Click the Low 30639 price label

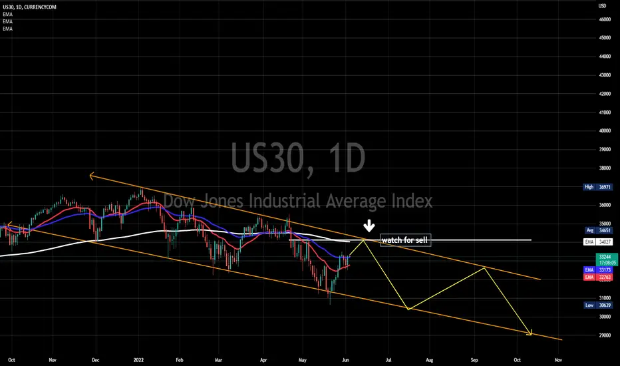pyautogui.click(x=598, y=305)
